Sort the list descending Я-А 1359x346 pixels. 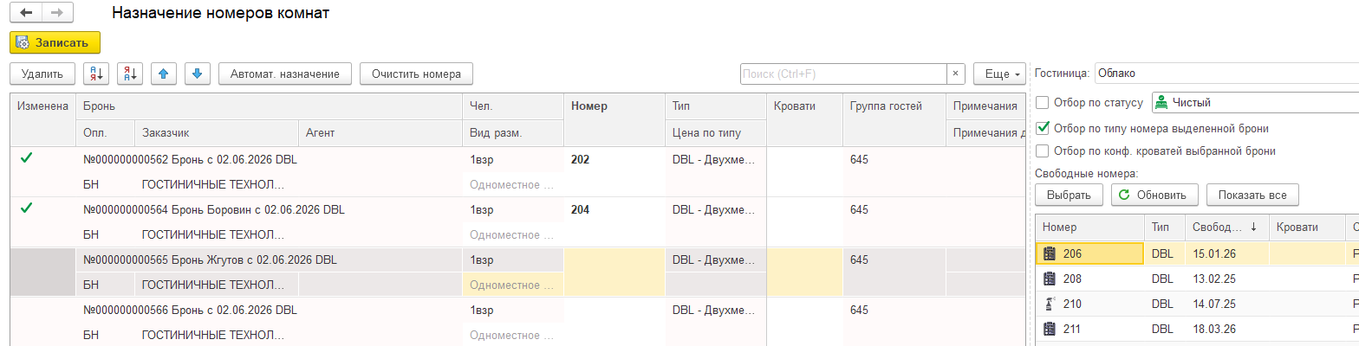click(x=130, y=74)
